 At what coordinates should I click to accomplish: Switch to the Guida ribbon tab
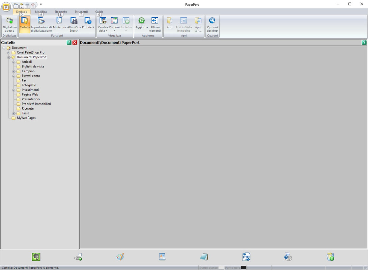[99, 11]
